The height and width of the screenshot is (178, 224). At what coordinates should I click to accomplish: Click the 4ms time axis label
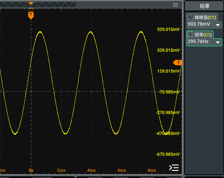tap(91, 170)
